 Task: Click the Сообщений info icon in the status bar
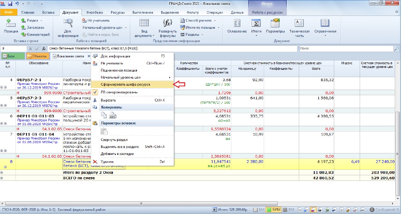372,210
